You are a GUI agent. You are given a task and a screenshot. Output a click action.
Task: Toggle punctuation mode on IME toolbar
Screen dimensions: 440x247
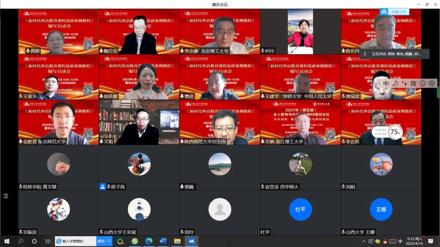pyautogui.click(x=404, y=83)
